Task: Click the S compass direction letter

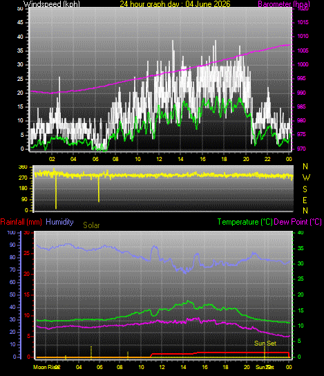Action: tap(305, 189)
